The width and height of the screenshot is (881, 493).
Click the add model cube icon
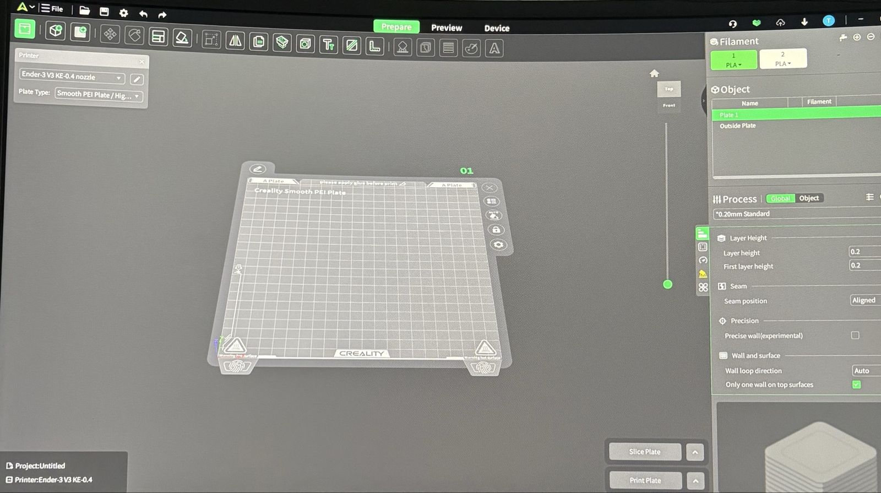[x=56, y=31]
